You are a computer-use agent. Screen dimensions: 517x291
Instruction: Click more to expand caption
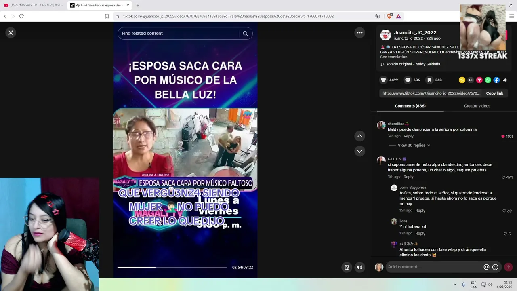500,52
